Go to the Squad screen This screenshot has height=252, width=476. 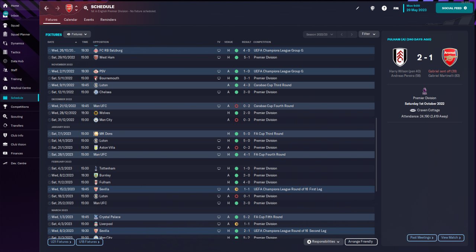[x=15, y=26]
